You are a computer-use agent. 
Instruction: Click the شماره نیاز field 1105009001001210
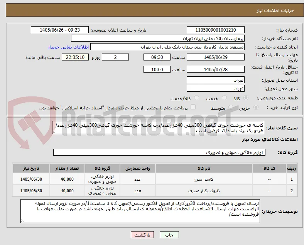216,30
